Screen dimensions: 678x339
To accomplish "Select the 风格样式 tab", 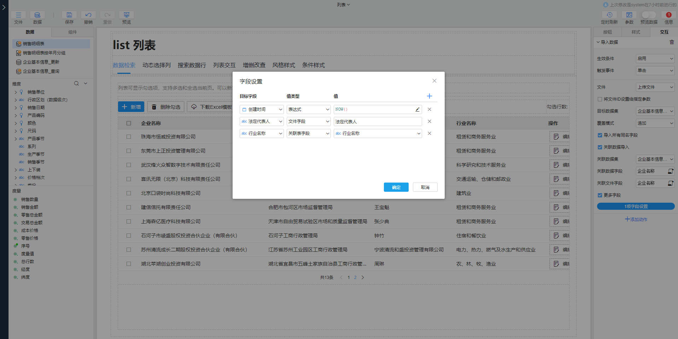I will click(284, 65).
